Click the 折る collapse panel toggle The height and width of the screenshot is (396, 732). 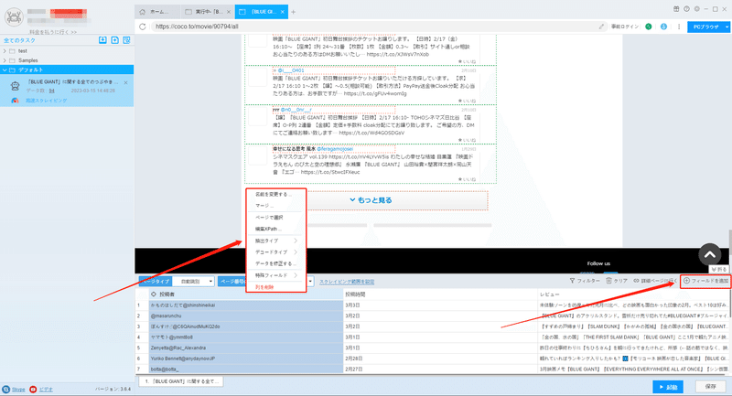(x=719, y=270)
